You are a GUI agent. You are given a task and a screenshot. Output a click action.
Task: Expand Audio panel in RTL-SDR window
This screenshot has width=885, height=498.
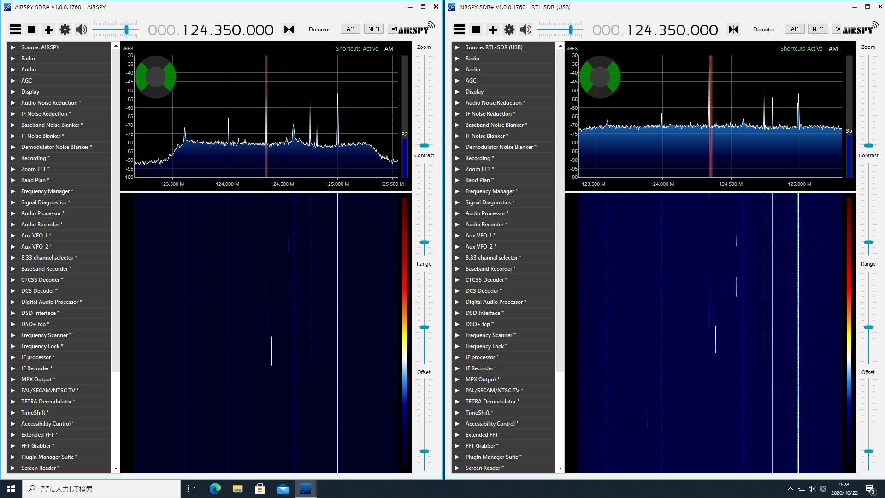coord(503,70)
